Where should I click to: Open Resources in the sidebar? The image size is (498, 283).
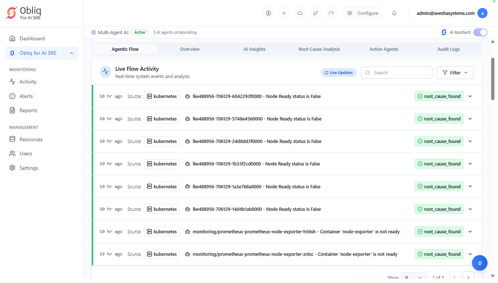point(41,139)
